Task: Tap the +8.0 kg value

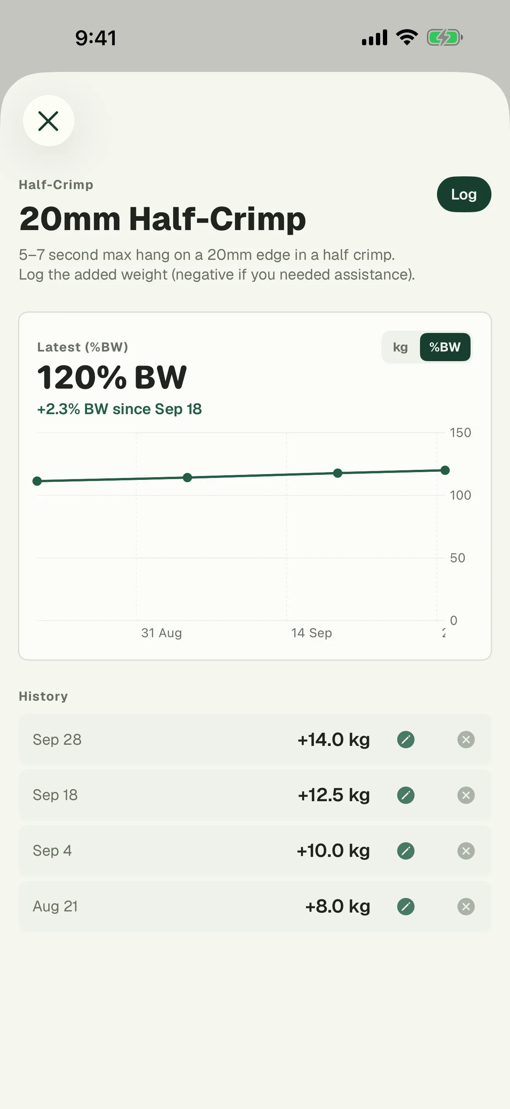Action: point(337,906)
